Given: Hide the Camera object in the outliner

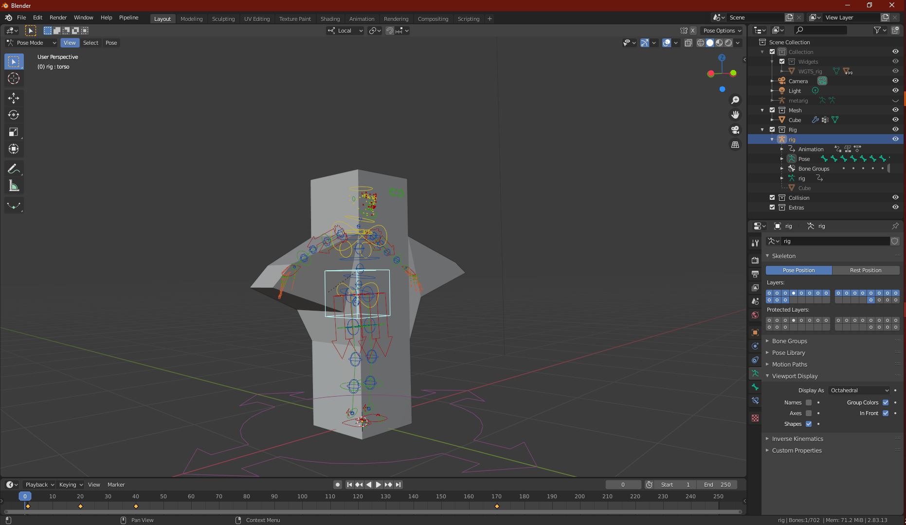Looking at the screenshot, I should click(x=895, y=81).
